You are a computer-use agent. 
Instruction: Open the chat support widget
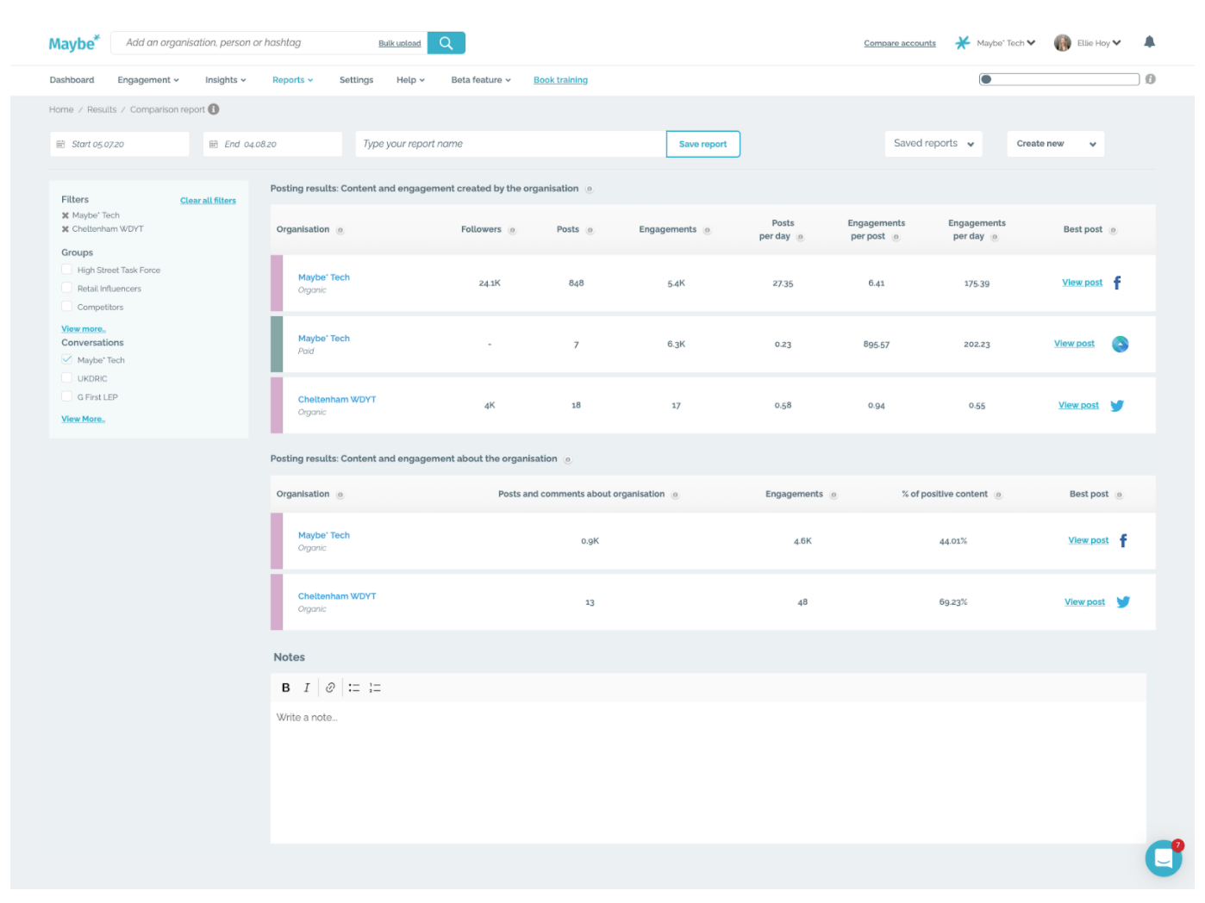pos(1164,858)
